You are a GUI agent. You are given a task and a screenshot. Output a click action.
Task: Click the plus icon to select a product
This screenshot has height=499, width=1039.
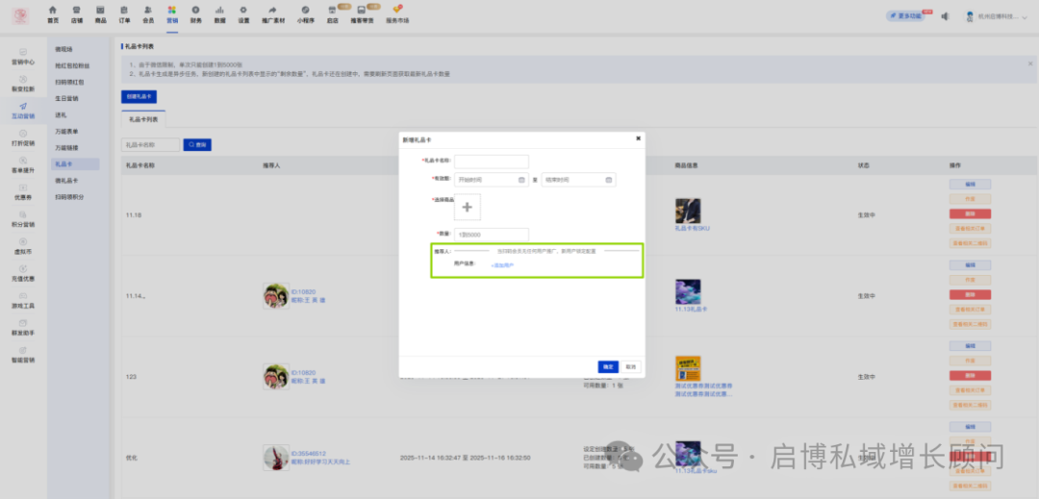tap(468, 207)
